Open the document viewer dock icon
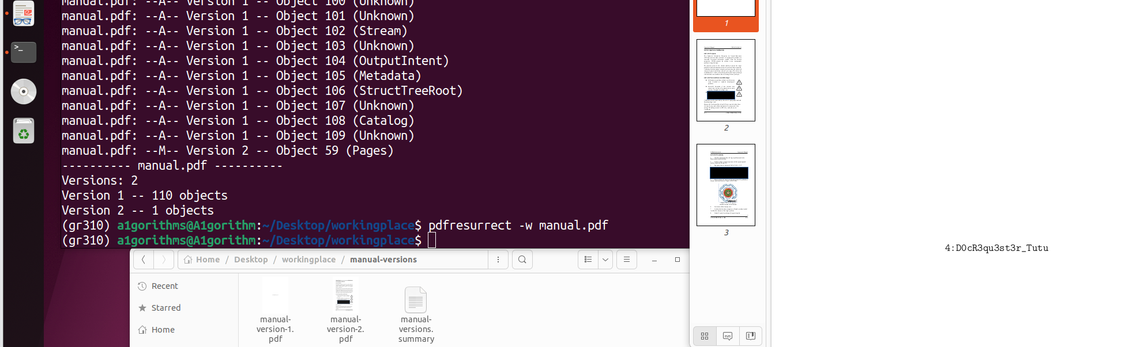 [24, 14]
